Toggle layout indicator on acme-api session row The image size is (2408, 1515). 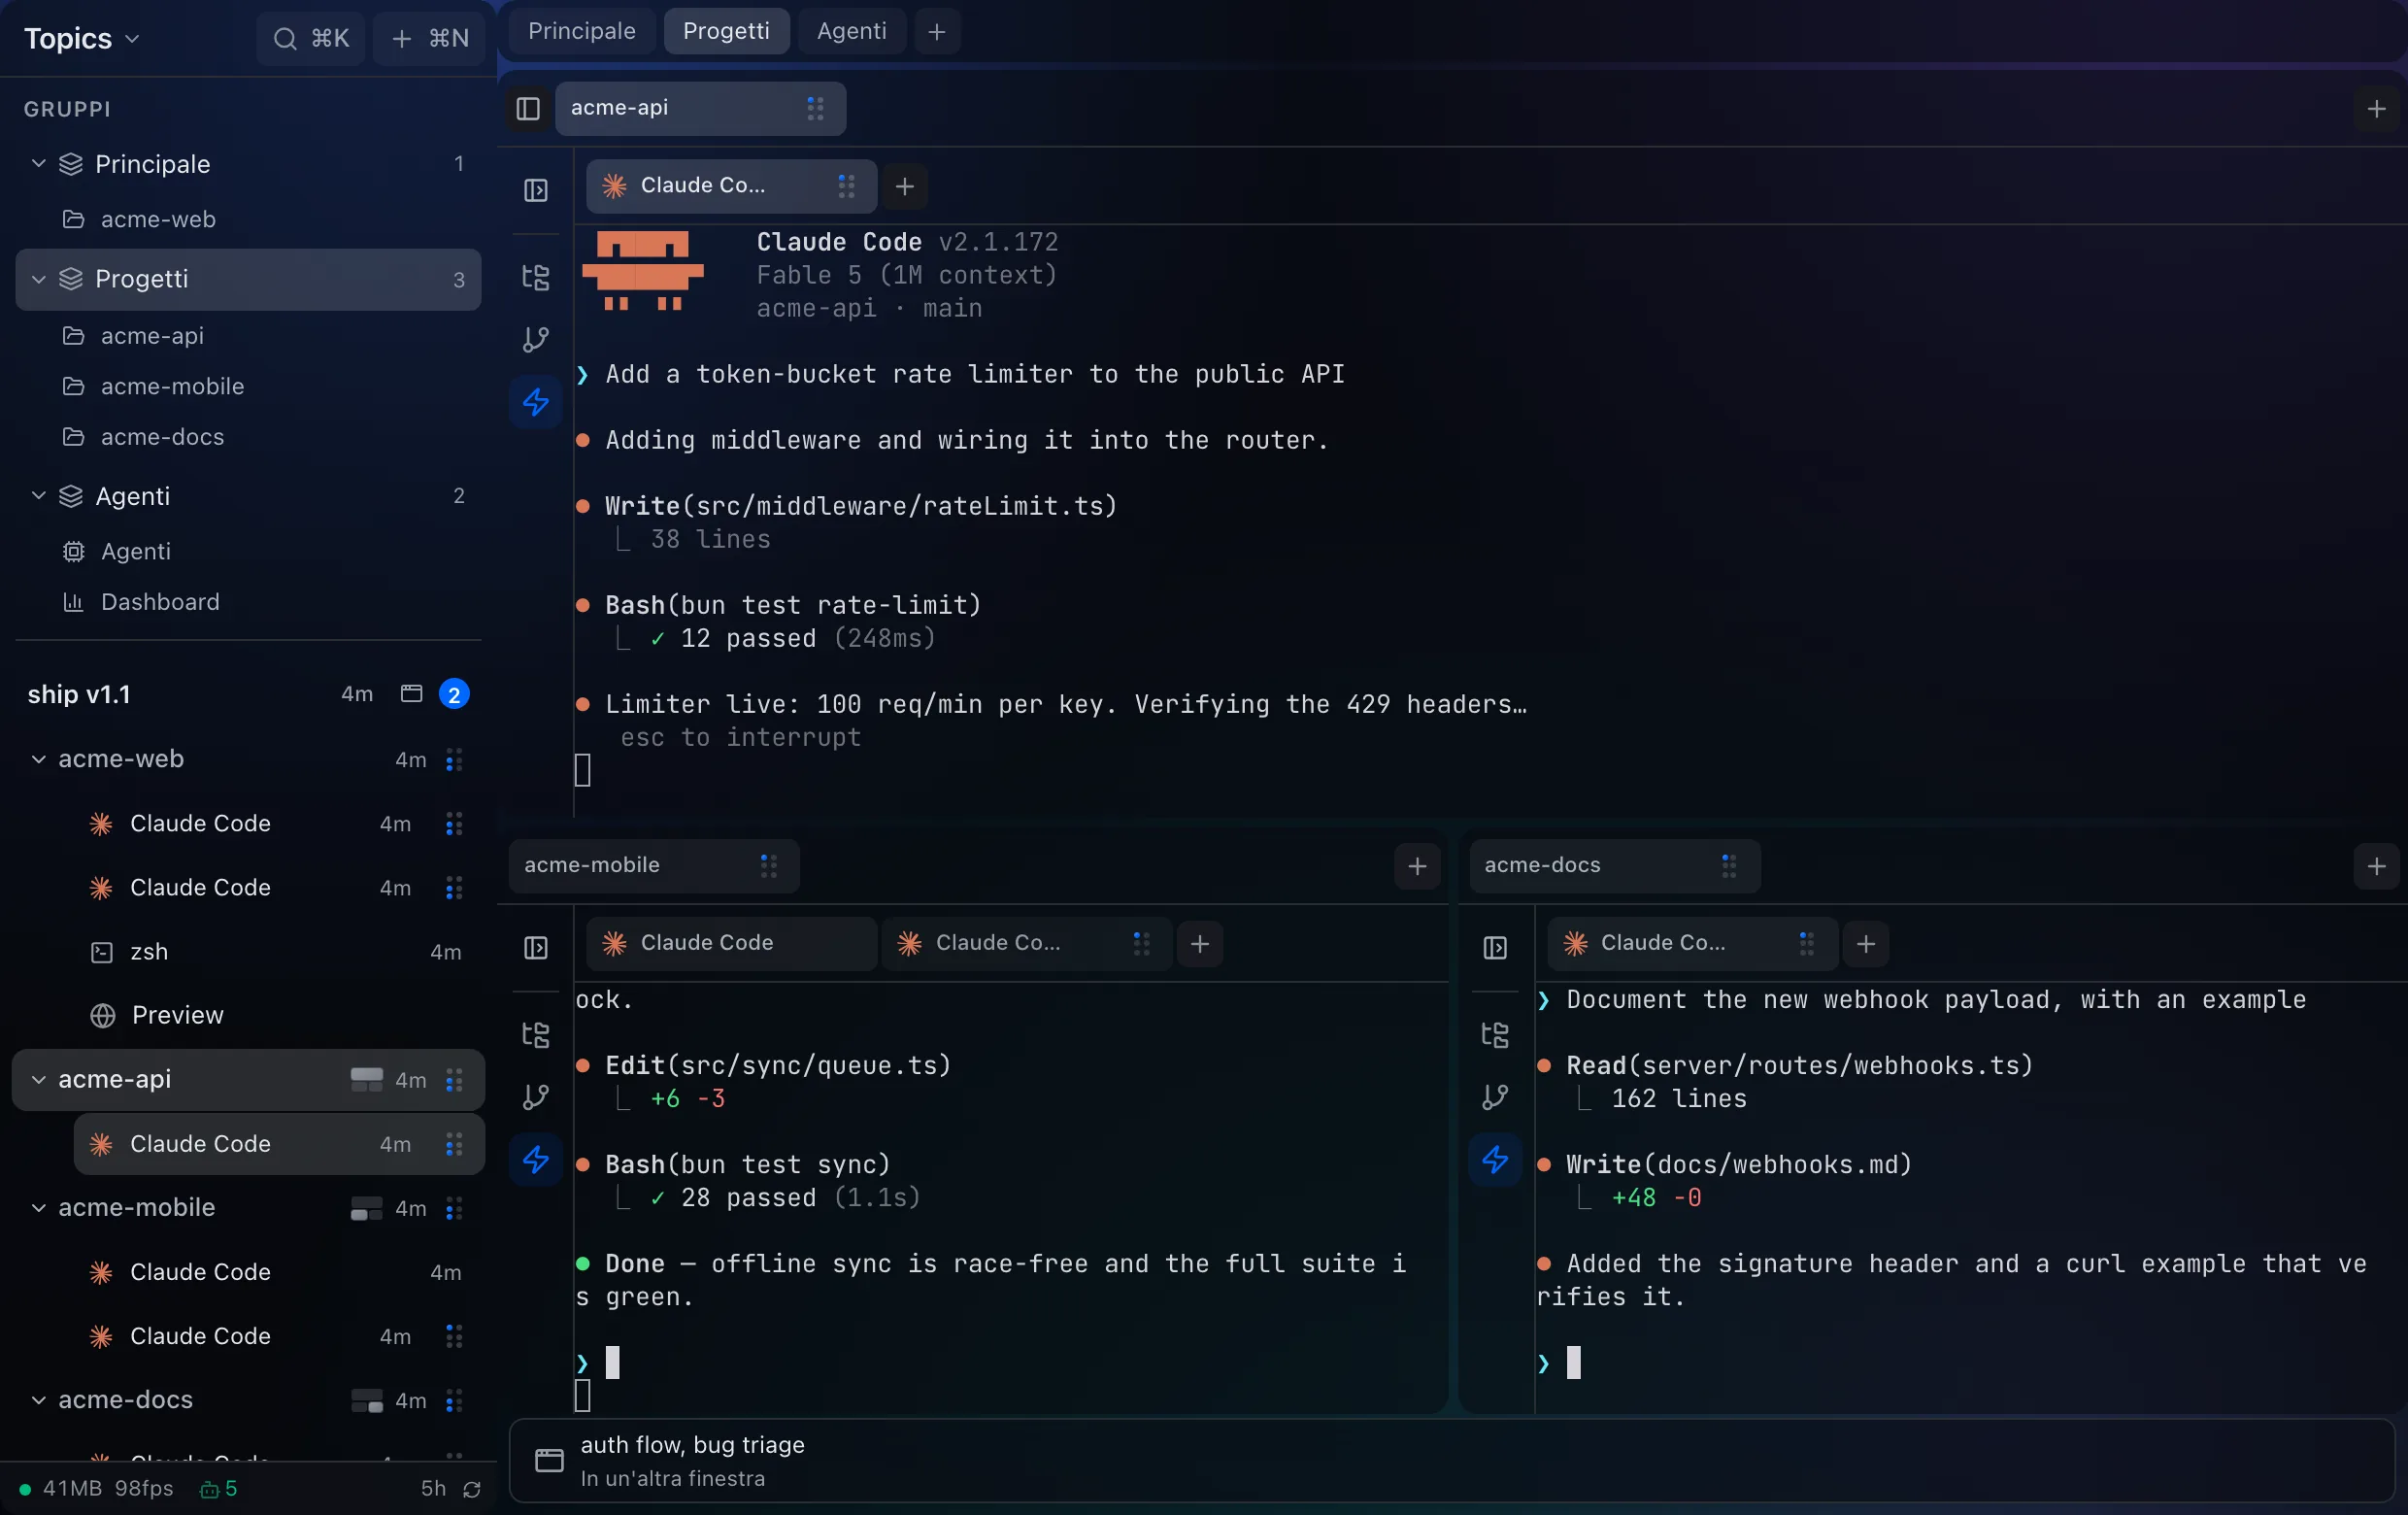[366, 1080]
